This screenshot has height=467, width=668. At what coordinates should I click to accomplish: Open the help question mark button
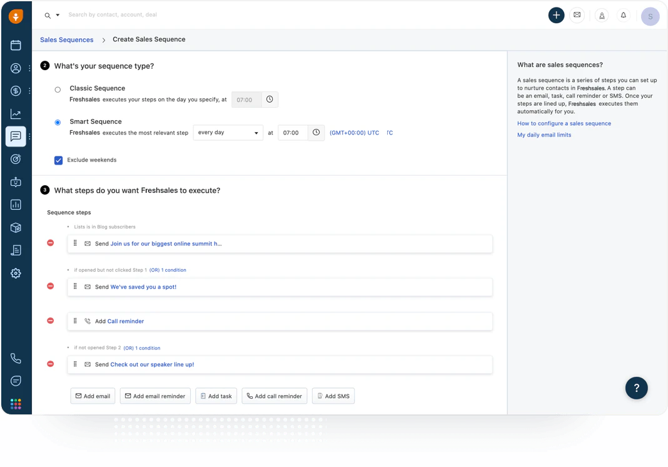tap(636, 388)
